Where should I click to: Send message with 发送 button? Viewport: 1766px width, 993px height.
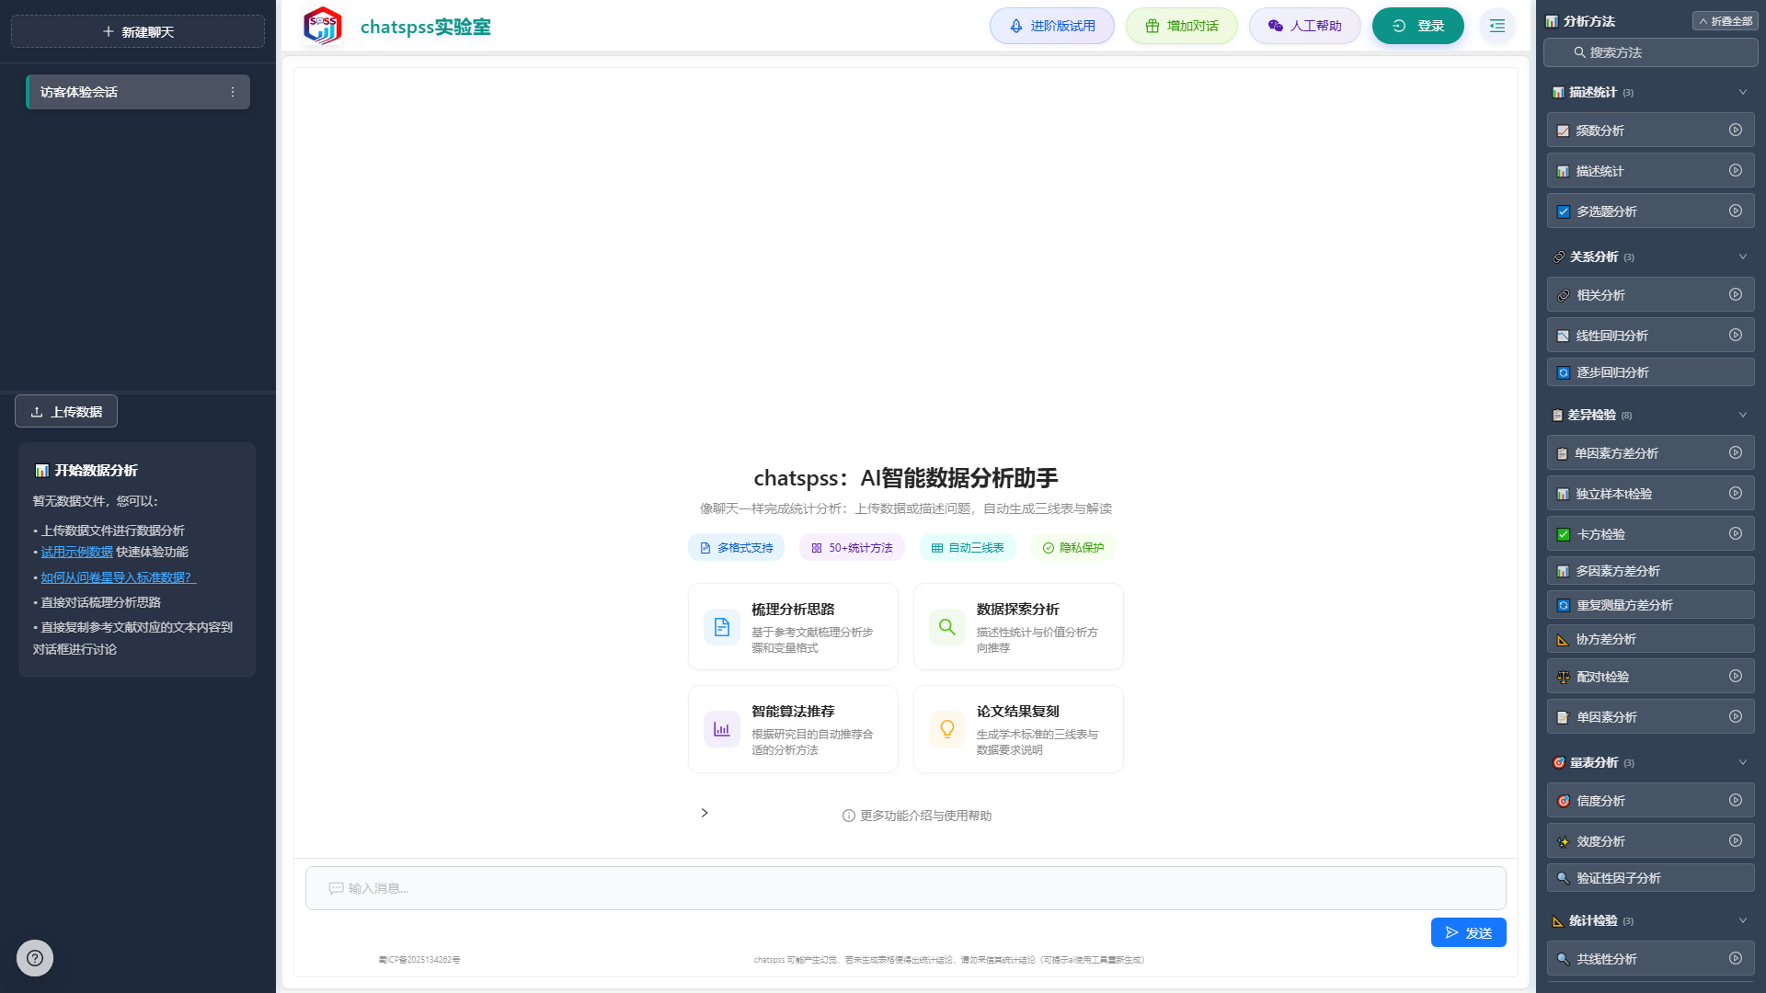[x=1469, y=932]
